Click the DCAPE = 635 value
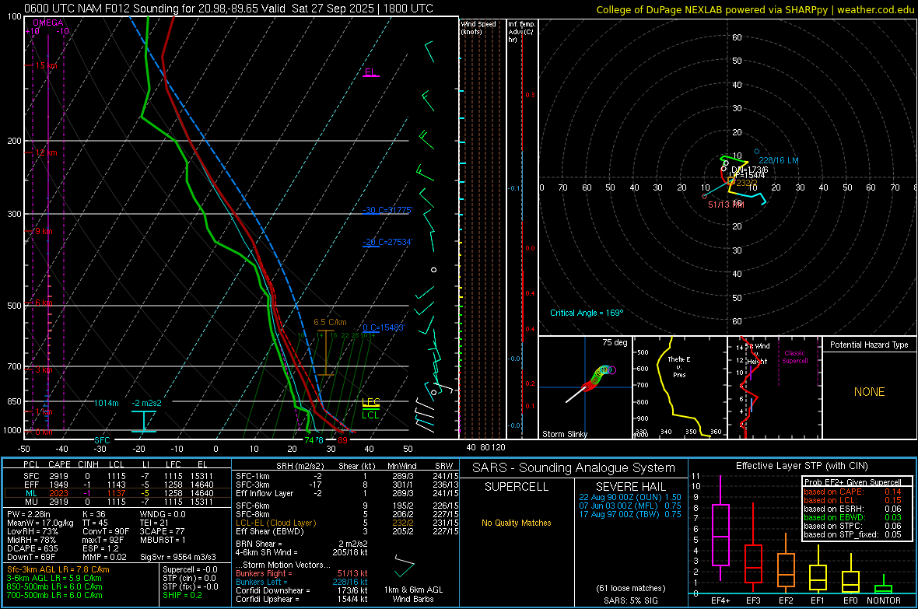The height and width of the screenshot is (609, 918). pos(33,548)
